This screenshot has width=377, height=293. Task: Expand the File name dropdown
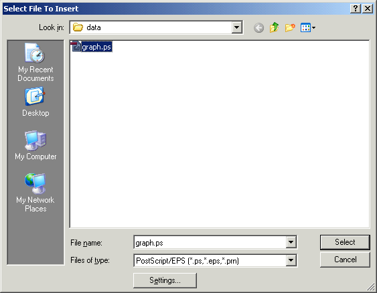click(291, 242)
